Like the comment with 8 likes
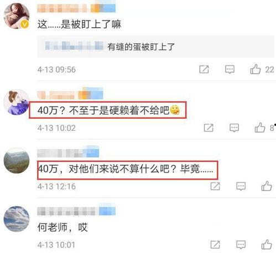The height and width of the screenshot is (254, 276). click(x=260, y=128)
